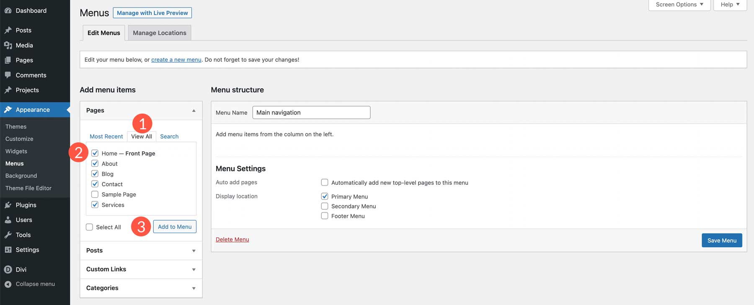
Task: Click the Divi logo icon
Action: 8,269
